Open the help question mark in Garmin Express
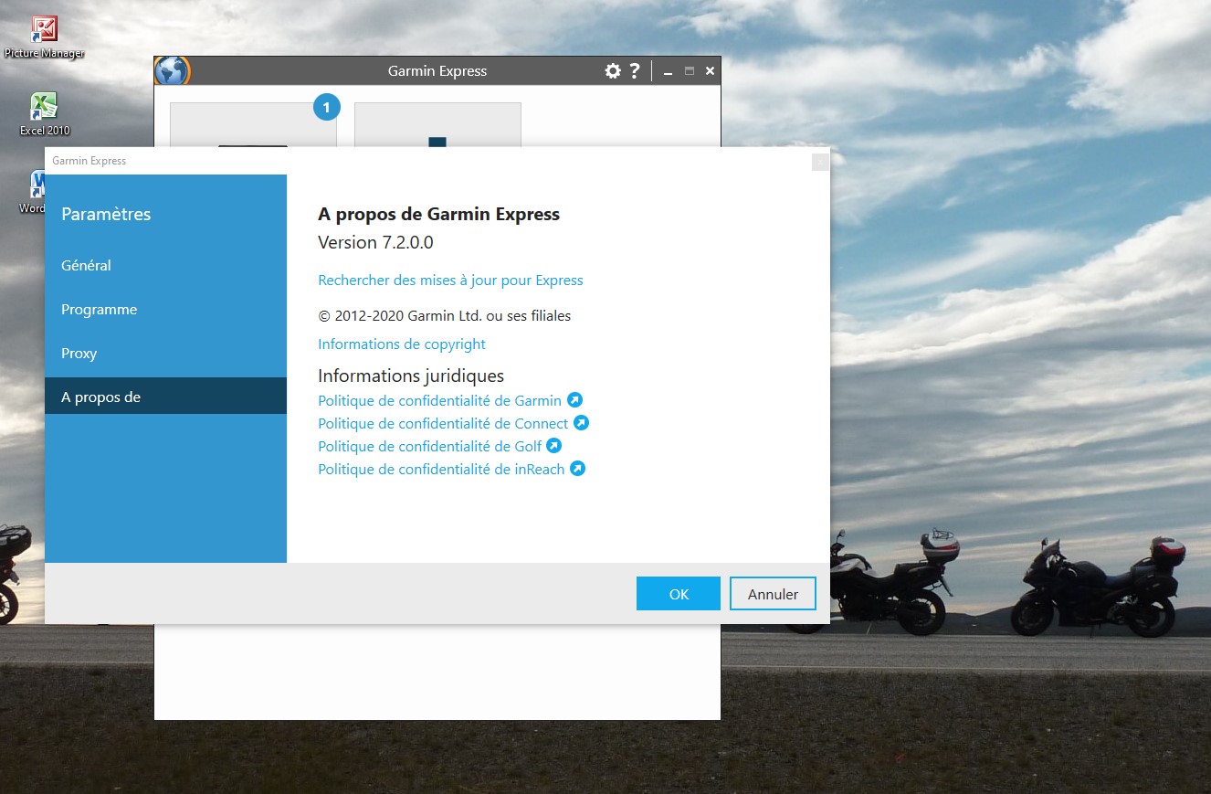This screenshot has width=1211, height=794. [635, 70]
